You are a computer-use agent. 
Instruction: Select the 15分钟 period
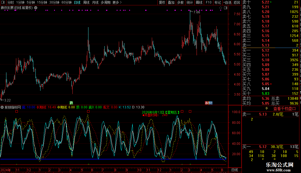click(42, 2)
